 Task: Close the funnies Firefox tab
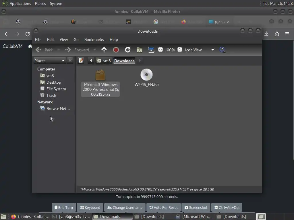[228, 22]
